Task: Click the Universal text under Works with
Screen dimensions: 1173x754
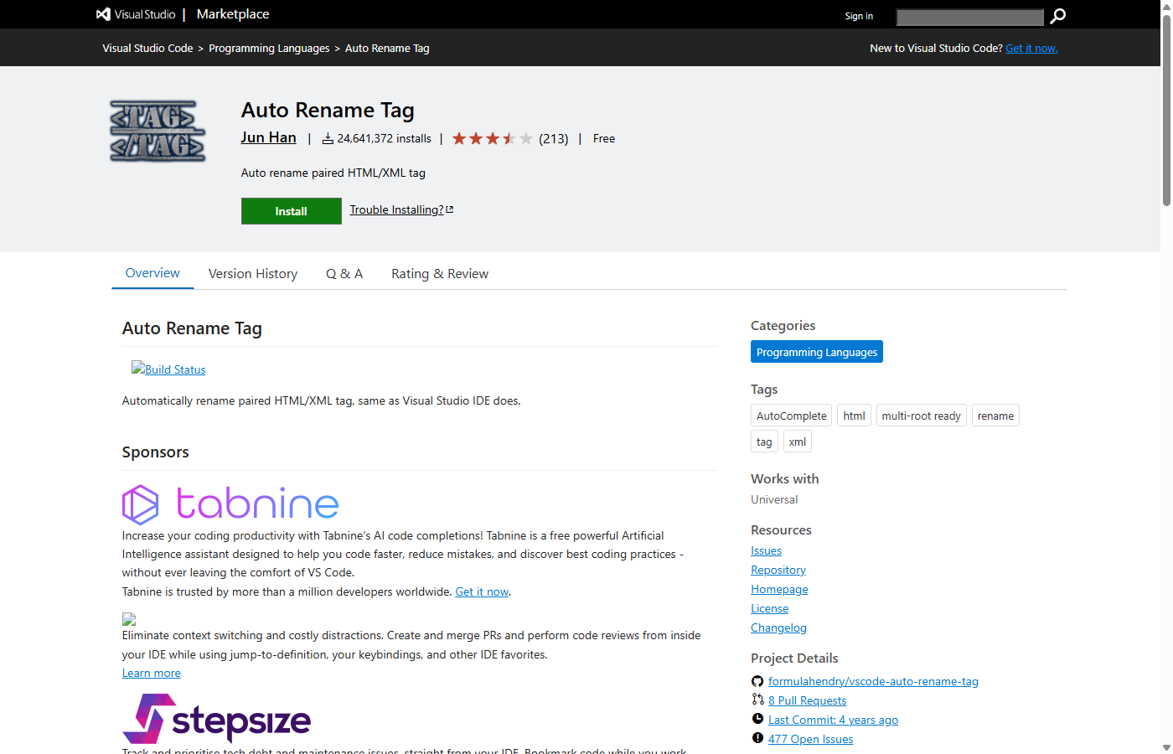Action: point(774,499)
